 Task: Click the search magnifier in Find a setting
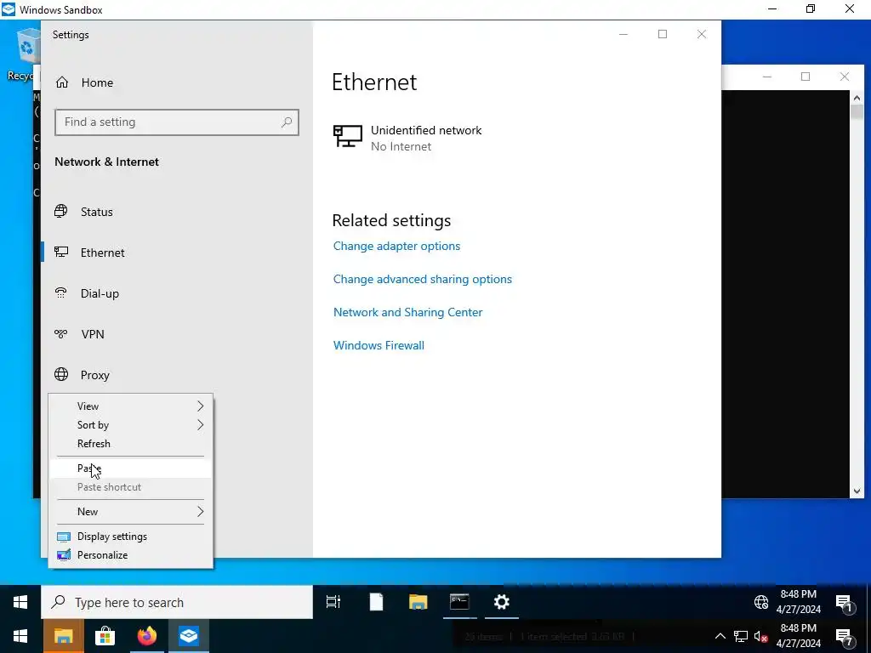[287, 122]
